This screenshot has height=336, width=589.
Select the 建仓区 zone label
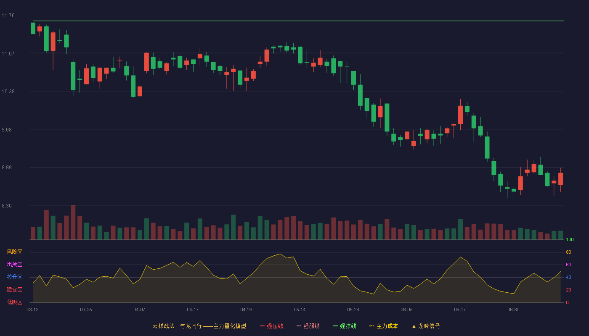[x=14, y=290]
